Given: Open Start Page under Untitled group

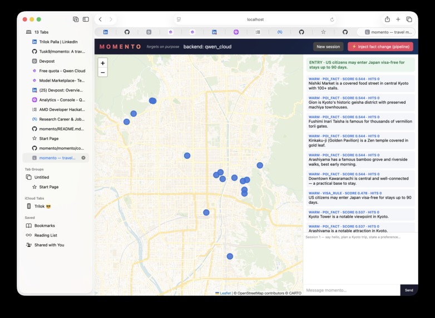Looking at the screenshot, I should point(56,187).
